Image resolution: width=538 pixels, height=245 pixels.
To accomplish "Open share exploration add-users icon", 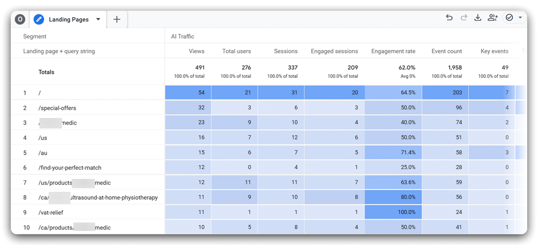I will tap(492, 18).
